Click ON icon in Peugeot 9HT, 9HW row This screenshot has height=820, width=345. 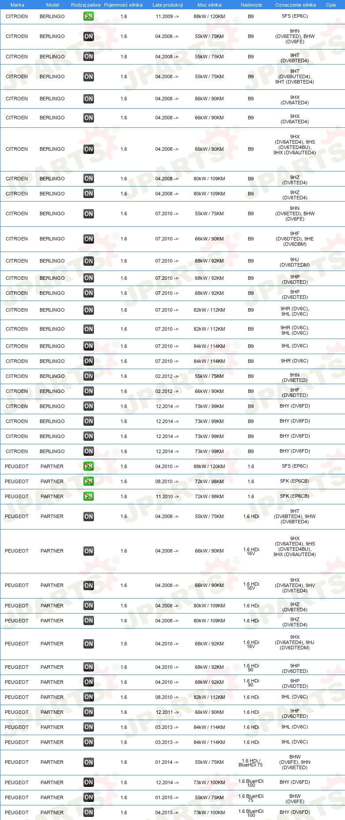[x=89, y=517]
